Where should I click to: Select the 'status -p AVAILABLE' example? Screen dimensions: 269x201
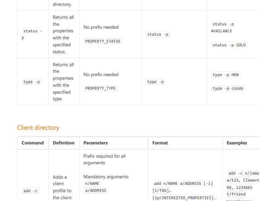tap(222, 28)
